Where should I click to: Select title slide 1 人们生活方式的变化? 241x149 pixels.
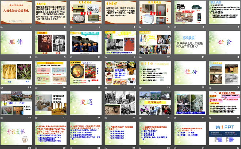pos(16,12)
